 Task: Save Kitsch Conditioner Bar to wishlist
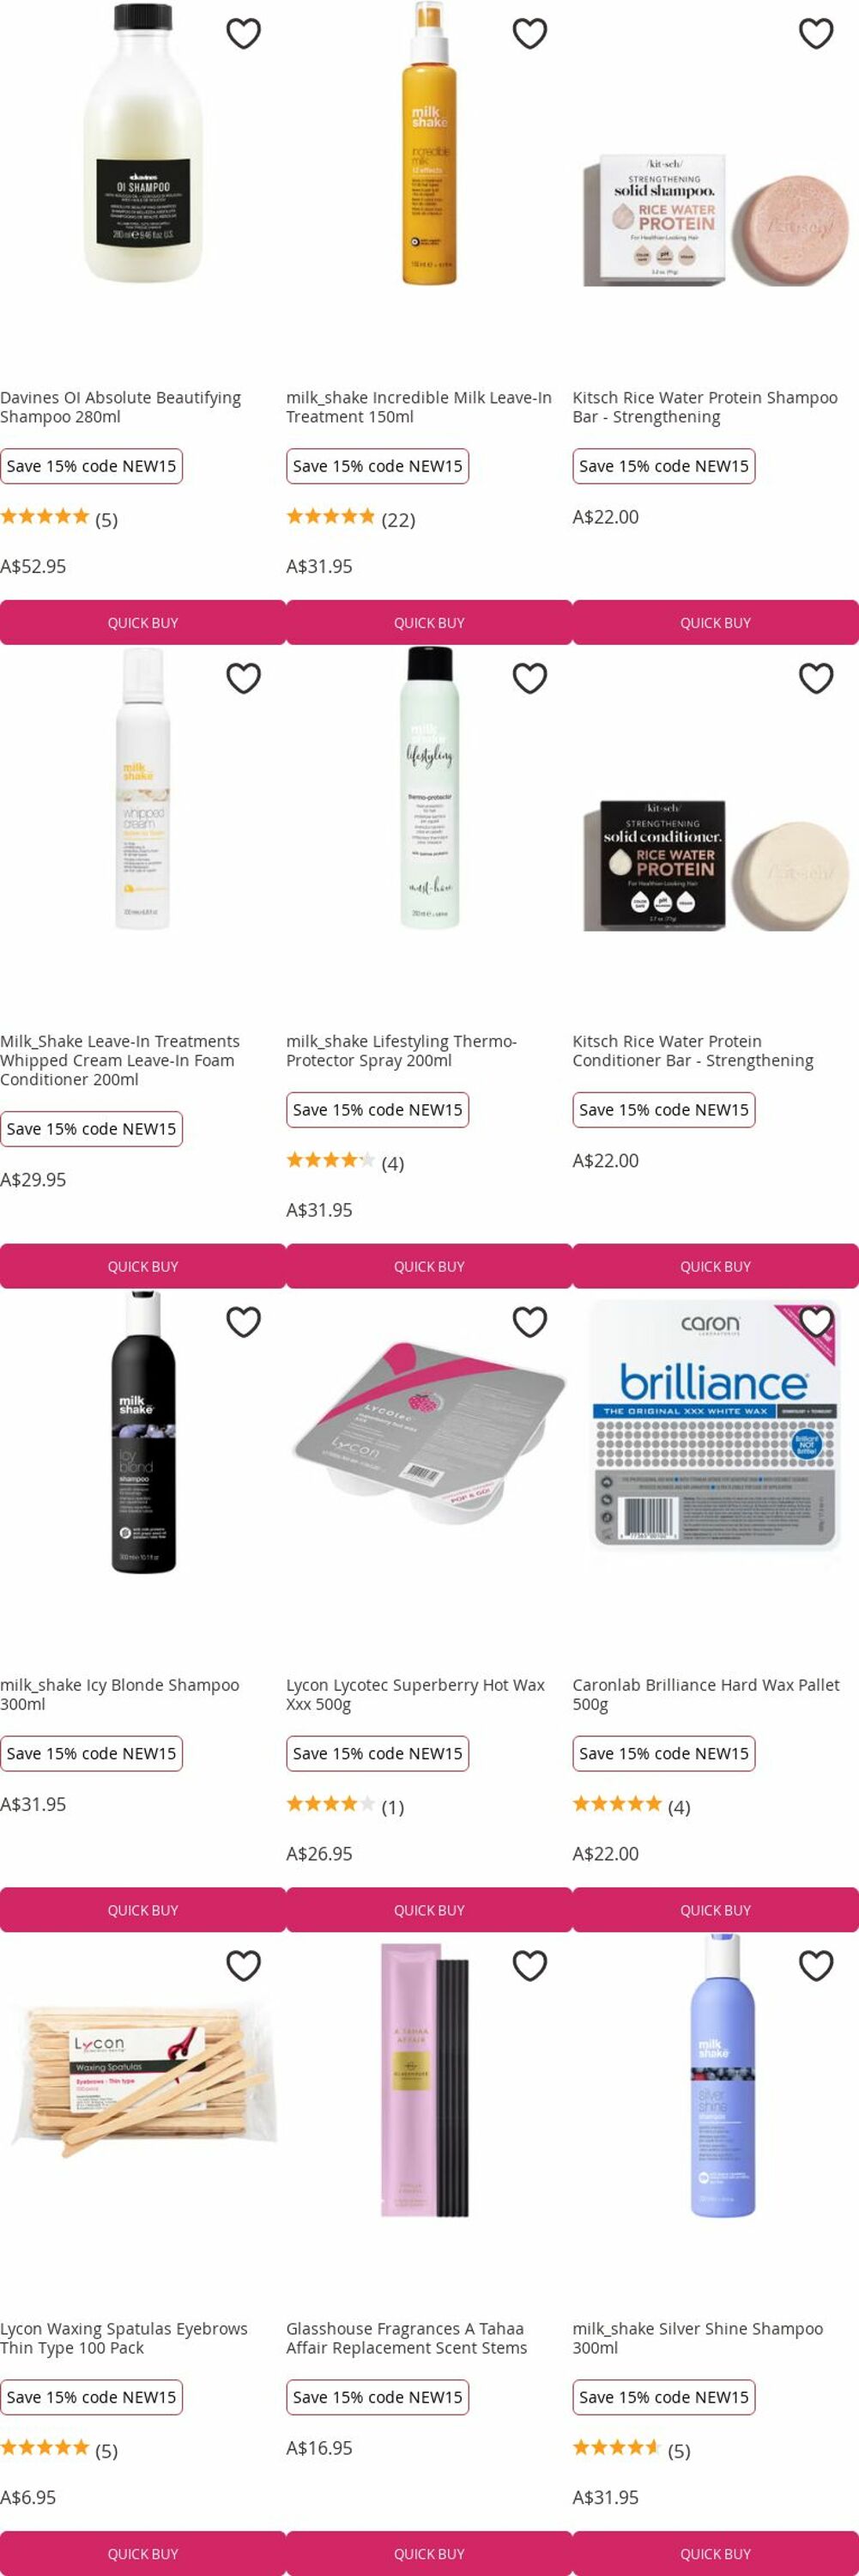pos(816,678)
